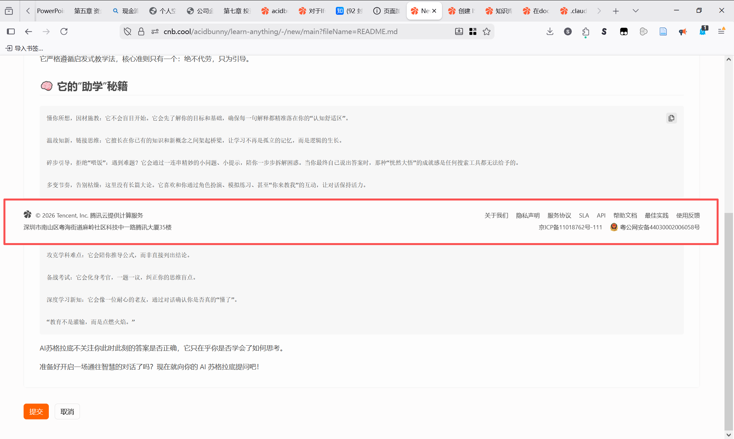This screenshot has height=439, width=734.
Task: Bookmark this page via the star icon
Action: click(487, 31)
